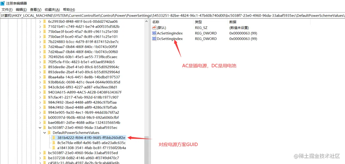Collapse the DefaultPowerSchemeValues key
Image resolution: width=345 pixels, height=164 pixels.
[45, 133]
